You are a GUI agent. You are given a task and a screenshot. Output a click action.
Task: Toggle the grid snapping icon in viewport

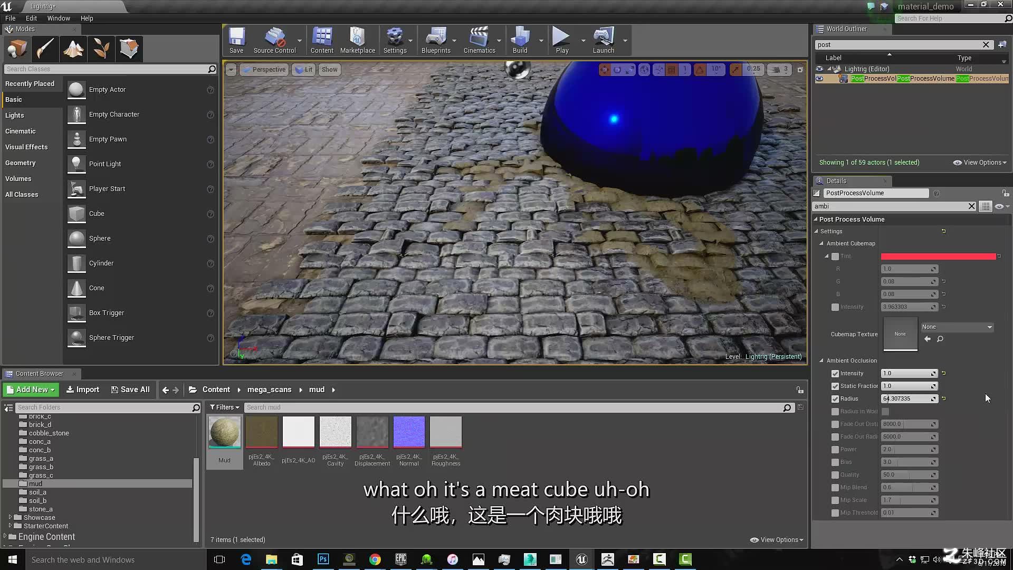click(x=671, y=69)
